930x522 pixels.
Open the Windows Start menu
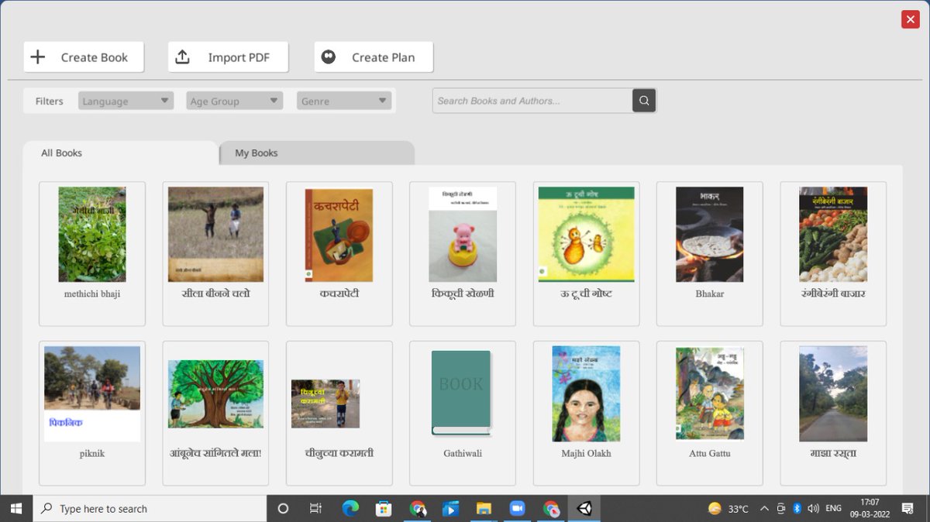15,509
